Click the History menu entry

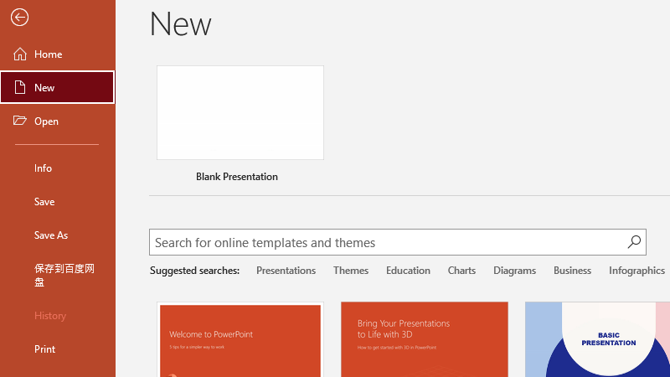pos(58,316)
